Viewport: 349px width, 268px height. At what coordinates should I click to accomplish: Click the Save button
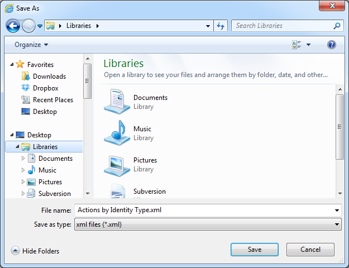coord(254,250)
